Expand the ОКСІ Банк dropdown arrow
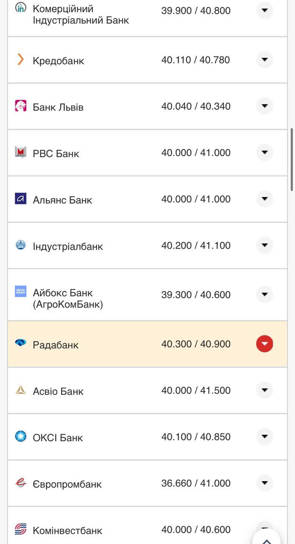 [264, 436]
